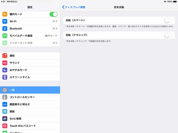This screenshot has width=178, height=133.
Task: Tap the コントロールセンター icon
Action: [5, 97]
